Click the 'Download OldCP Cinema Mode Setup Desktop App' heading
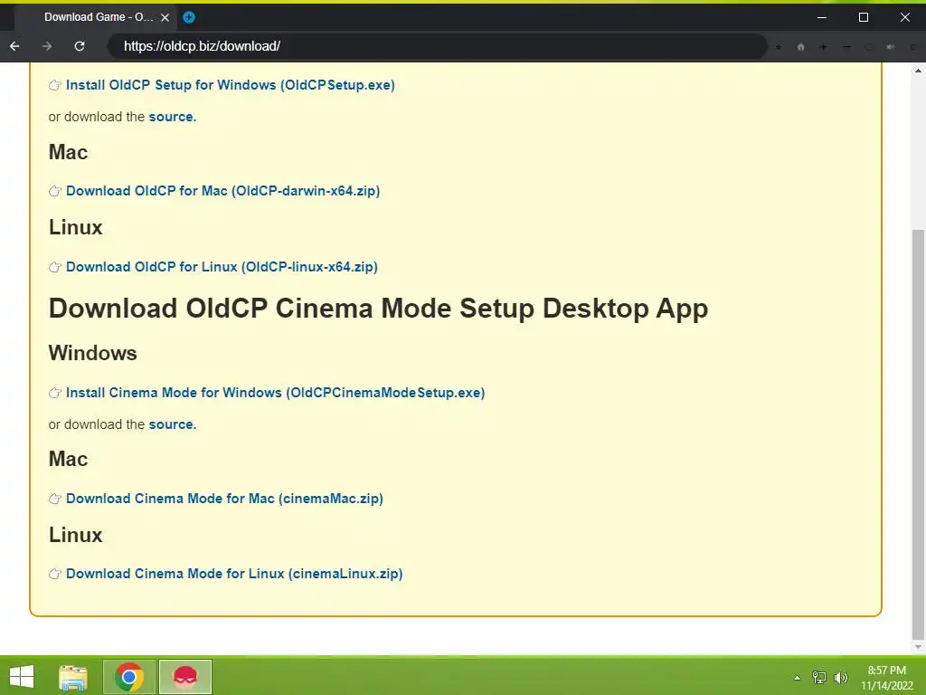Screen dimensions: 926x695 pos(378,309)
